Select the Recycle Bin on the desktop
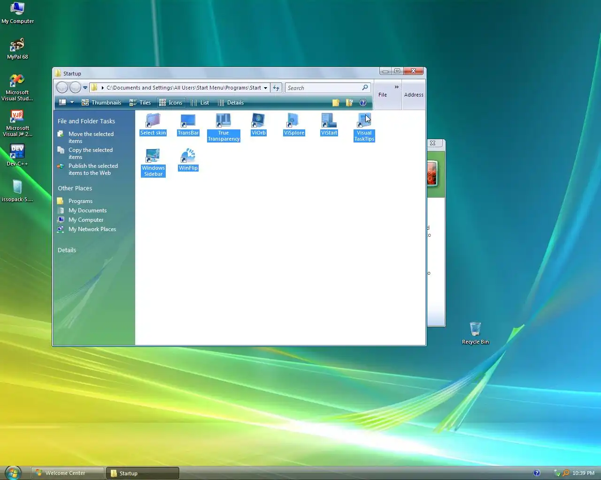Screen dimensions: 601x480 tap(475, 333)
